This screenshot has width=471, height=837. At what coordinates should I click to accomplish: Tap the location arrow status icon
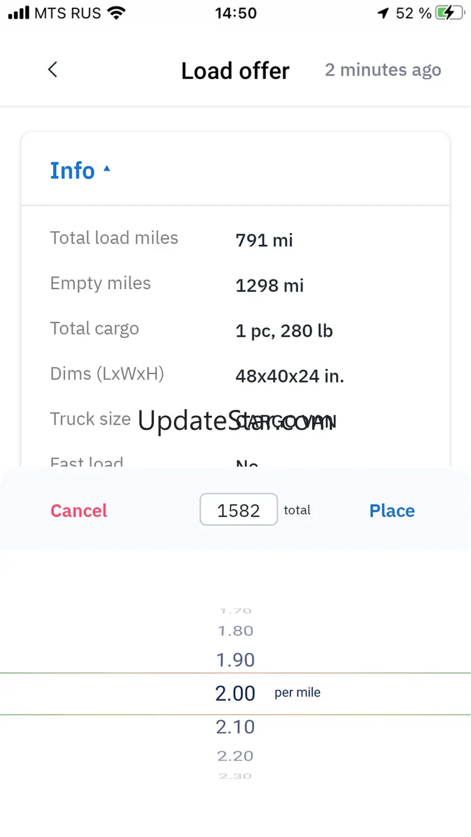pyautogui.click(x=383, y=13)
